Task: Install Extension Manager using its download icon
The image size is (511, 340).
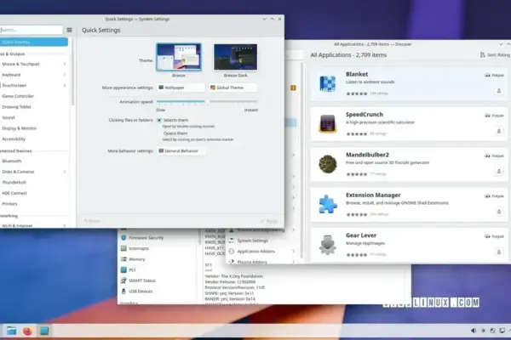Action: pyautogui.click(x=498, y=212)
